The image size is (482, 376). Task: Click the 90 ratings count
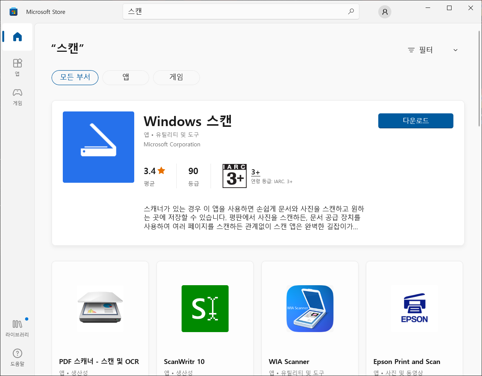point(193,171)
